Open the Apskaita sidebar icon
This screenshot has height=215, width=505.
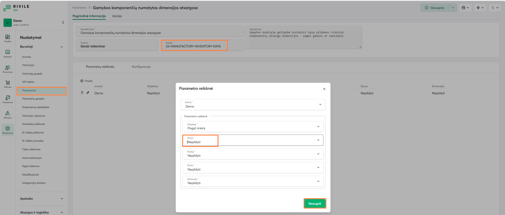click(8, 53)
